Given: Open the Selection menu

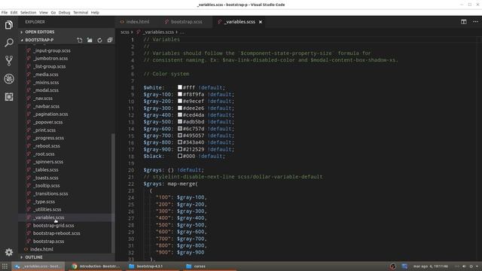Looking at the screenshot, I should [x=29, y=13].
